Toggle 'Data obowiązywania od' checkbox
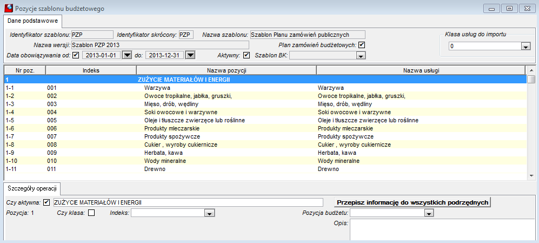Viewport: 539px width, 243px height. coord(76,55)
